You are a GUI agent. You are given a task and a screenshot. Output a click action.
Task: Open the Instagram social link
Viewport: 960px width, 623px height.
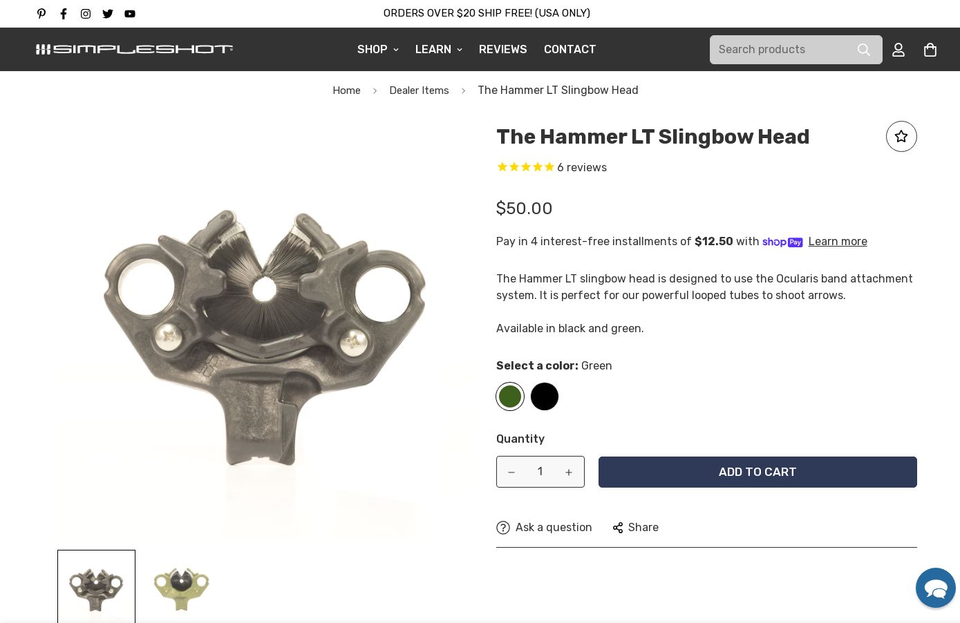pyautogui.click(x=86, y=14)
